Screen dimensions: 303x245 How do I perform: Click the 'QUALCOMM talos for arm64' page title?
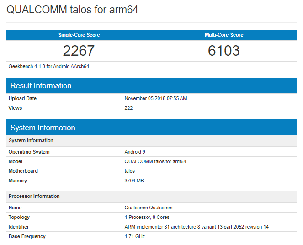[x=72, y=10]
